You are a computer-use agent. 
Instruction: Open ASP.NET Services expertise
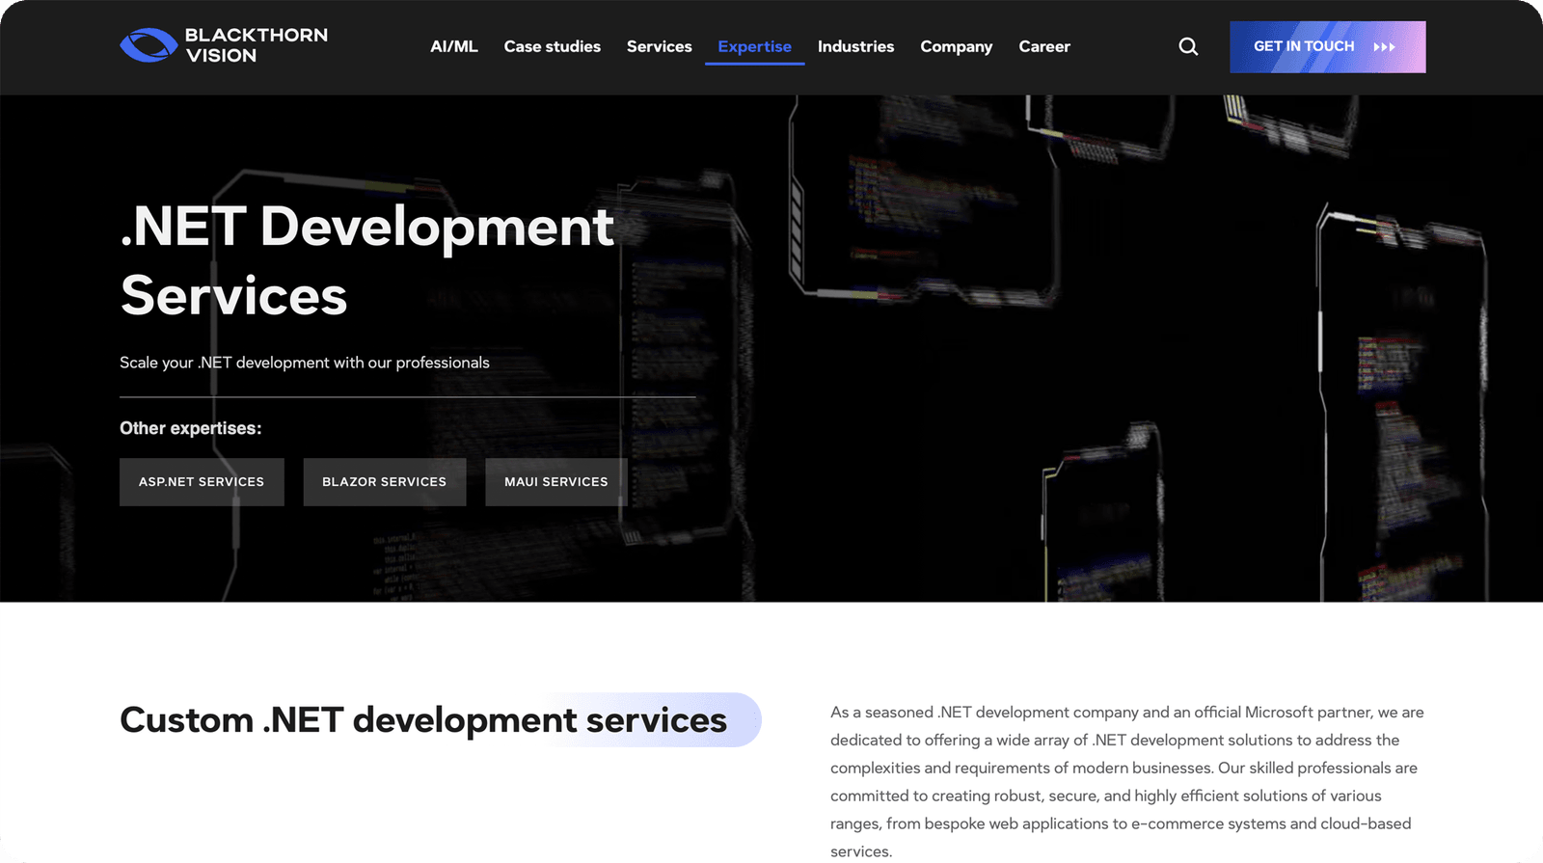coord(202,481)
